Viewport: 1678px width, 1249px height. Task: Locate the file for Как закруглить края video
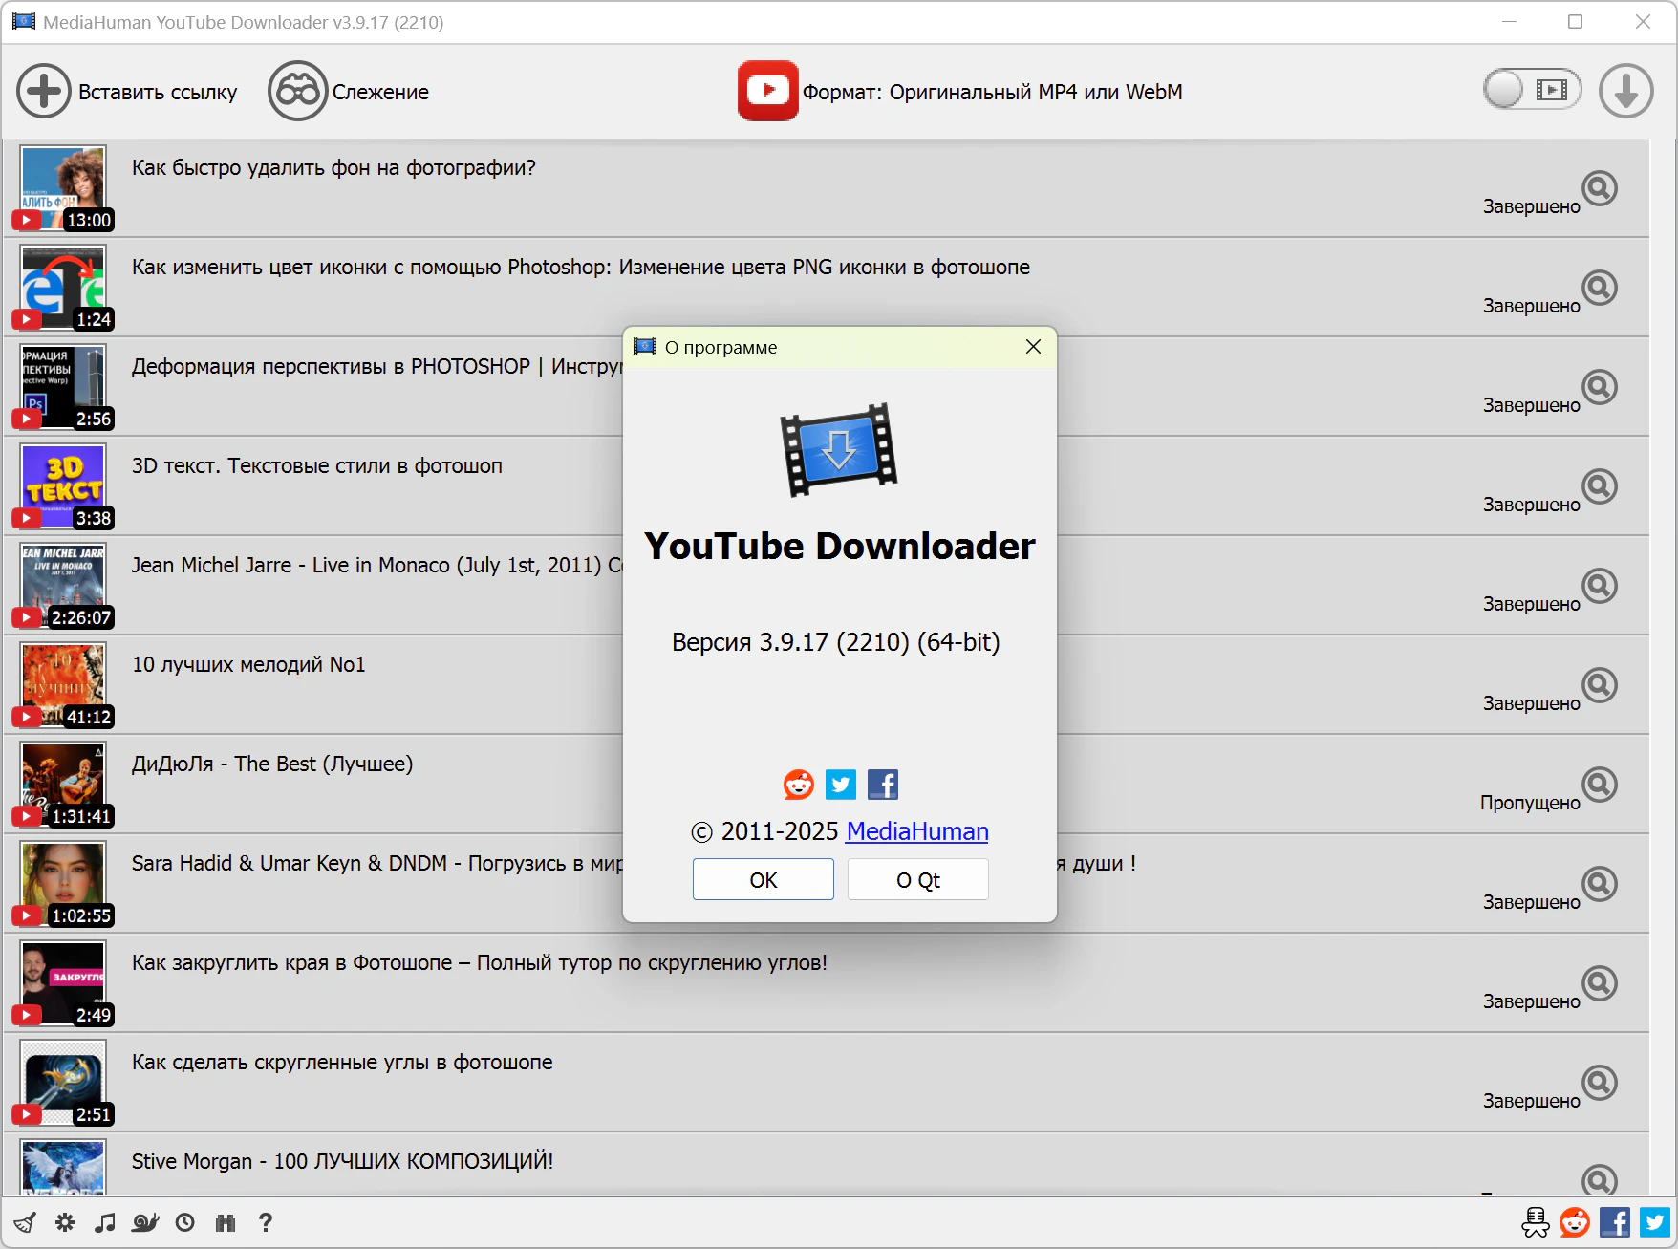(1600, 983)
